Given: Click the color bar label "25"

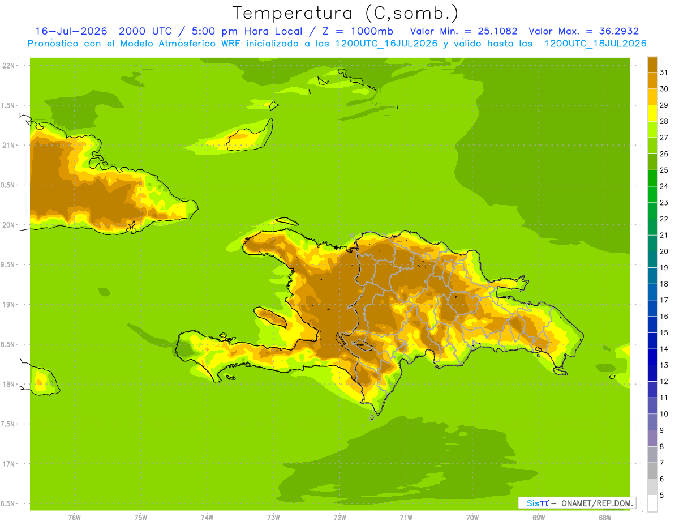Looking at the screenshot, I should 664,170.
